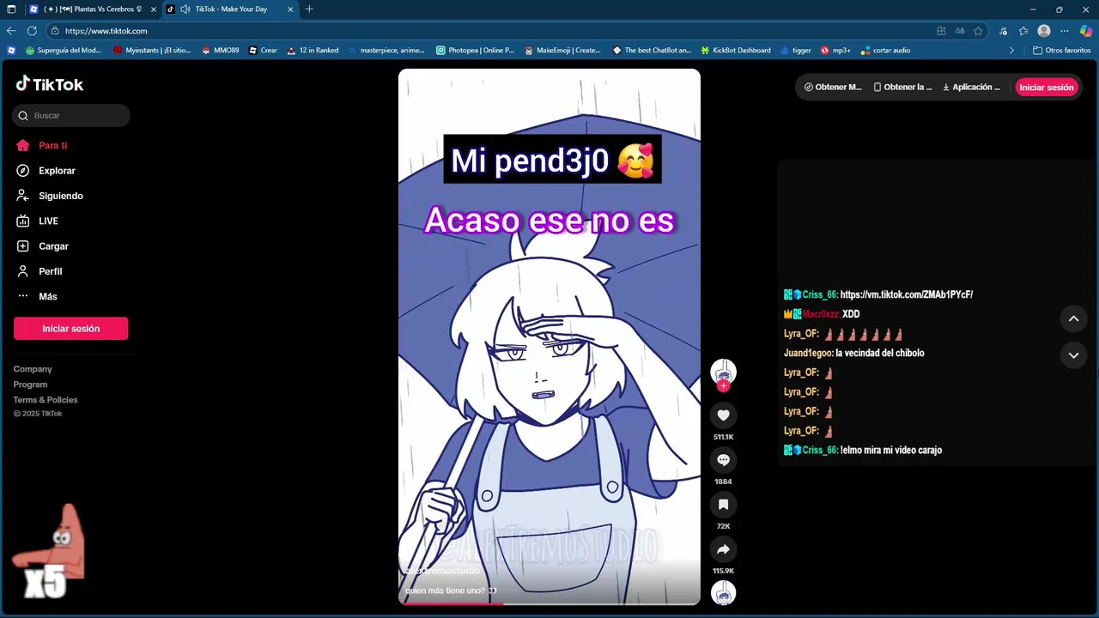
Task: Open the browser profile avatar
Action: tap(1044, 31)
